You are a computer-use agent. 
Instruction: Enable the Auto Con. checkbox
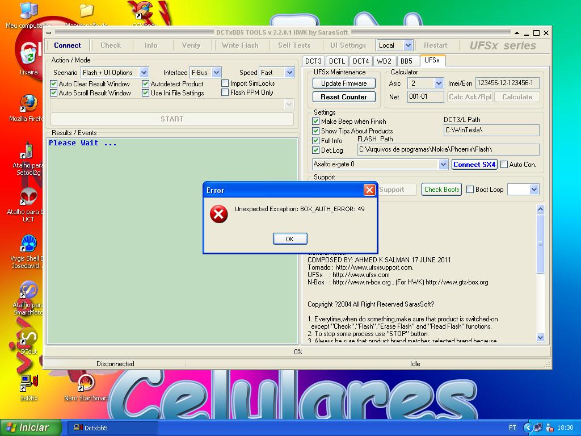(x=504, y=164)
